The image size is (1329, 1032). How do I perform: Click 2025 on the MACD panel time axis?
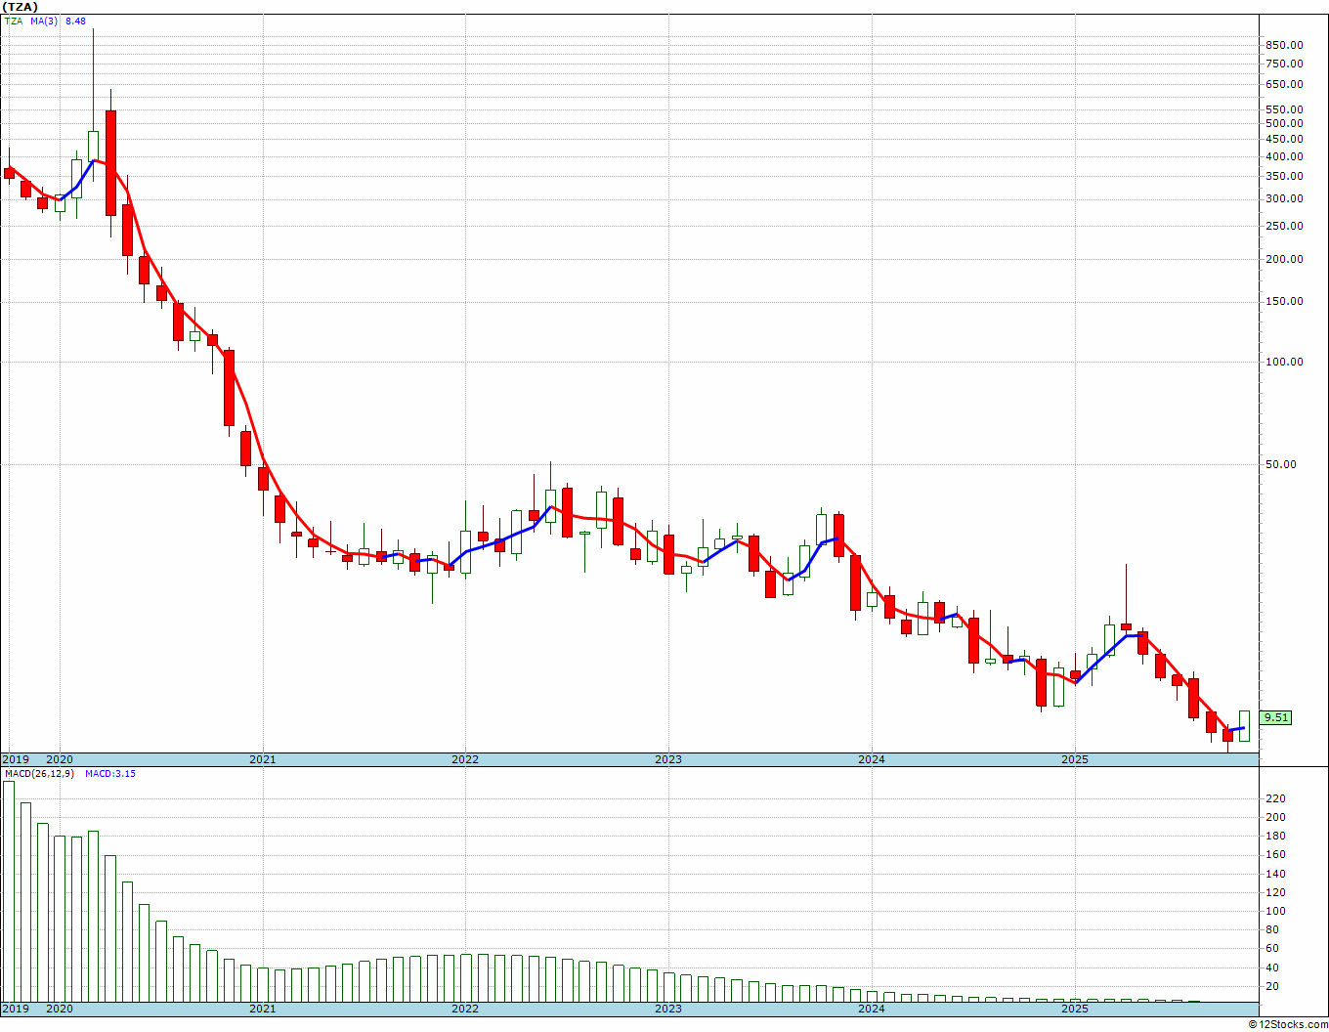pos(1075,1009)
